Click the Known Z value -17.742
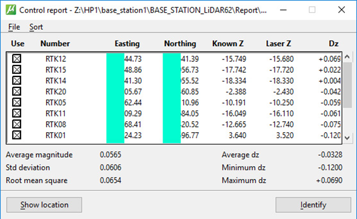This screenshot has height=219, width=357. (x=234, y=70)
